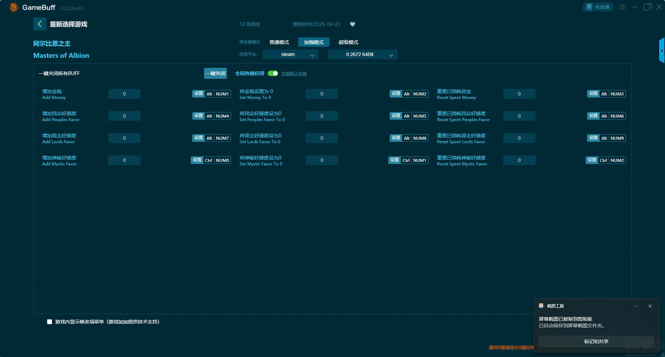The width and height of the screenshot is (665, 357).
Task: Click the Alt NUM1 hotkey label
Action: [x=218, y=94]
